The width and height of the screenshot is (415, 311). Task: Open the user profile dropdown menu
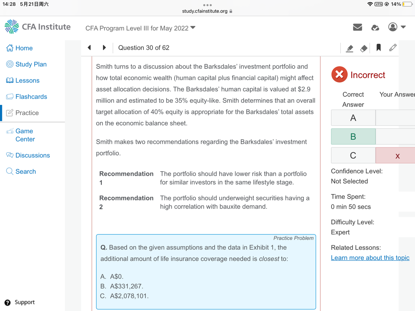pos(397,27)
